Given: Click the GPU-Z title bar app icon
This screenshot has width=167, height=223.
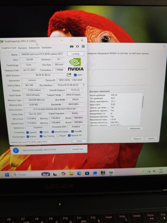Looking at the screenshot, I should [x=2, y=41].
